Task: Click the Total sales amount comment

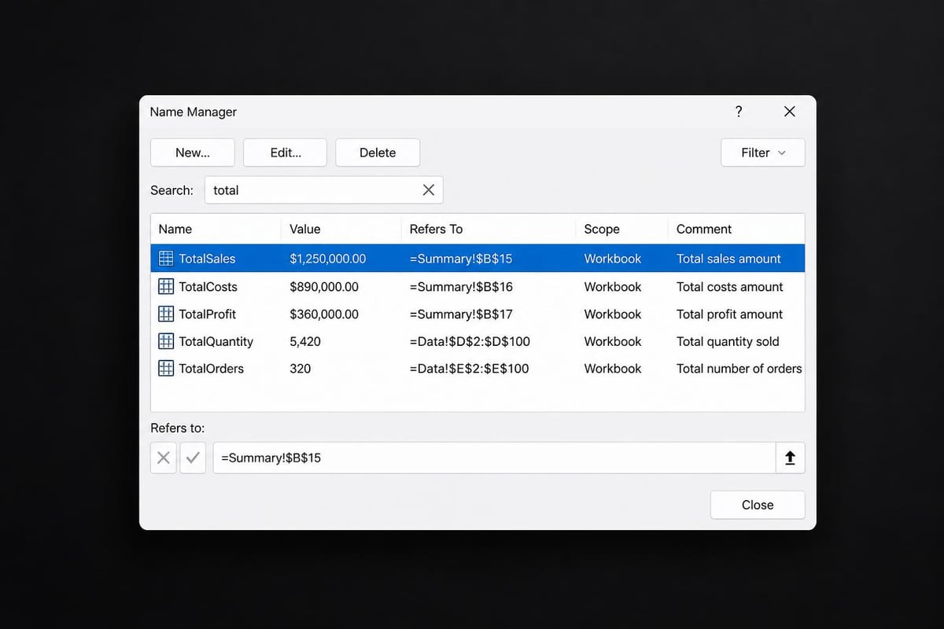Action: tap(728, 259)
